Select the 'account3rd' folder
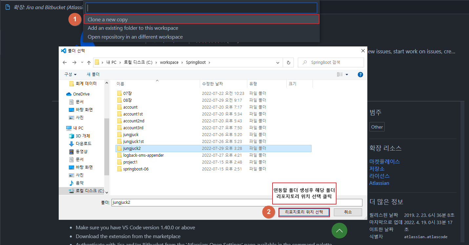 point(133,128)
